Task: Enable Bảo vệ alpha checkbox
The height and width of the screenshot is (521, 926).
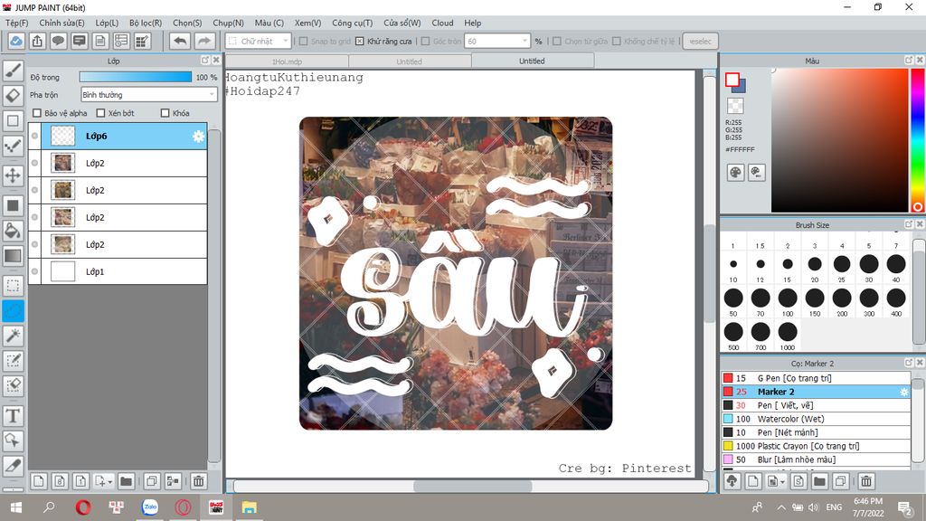Action: [x=37, y=113]
